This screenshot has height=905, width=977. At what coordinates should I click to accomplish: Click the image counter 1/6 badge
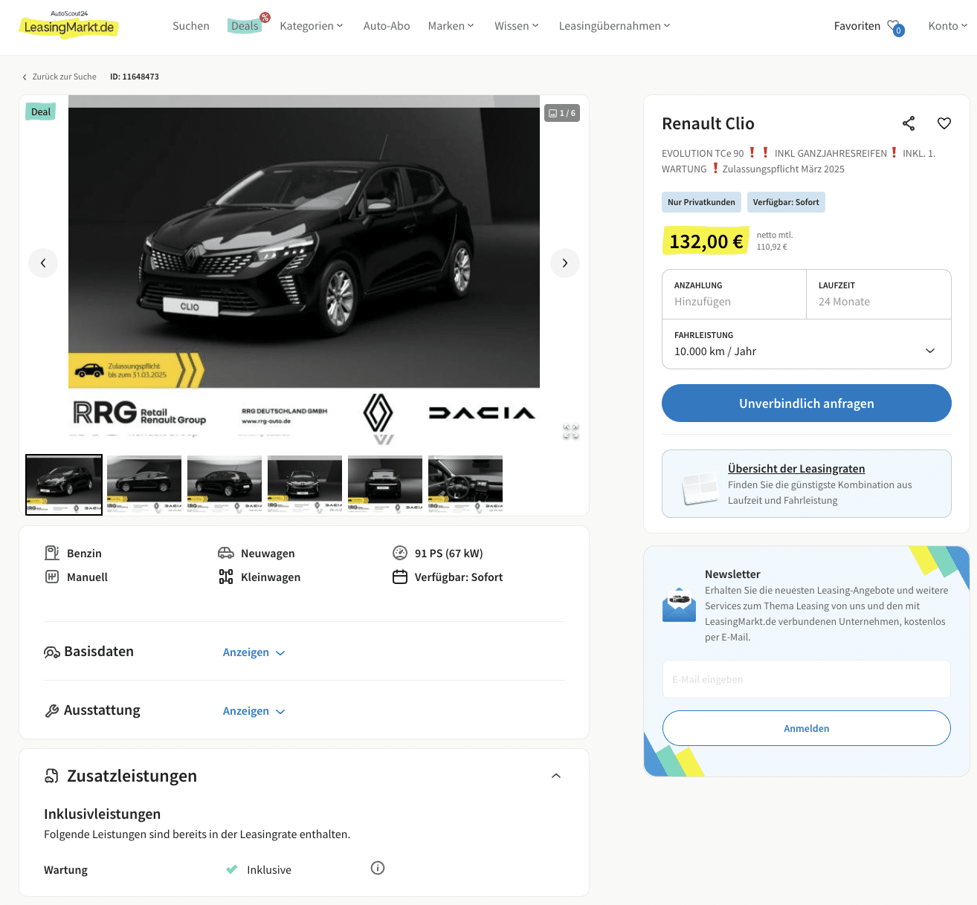coord(562,113)
